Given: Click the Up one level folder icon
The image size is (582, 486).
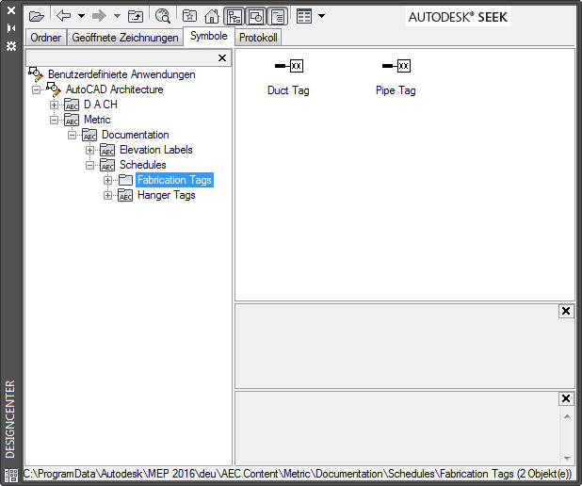Looking at the screenshot, I should point(136,16).
